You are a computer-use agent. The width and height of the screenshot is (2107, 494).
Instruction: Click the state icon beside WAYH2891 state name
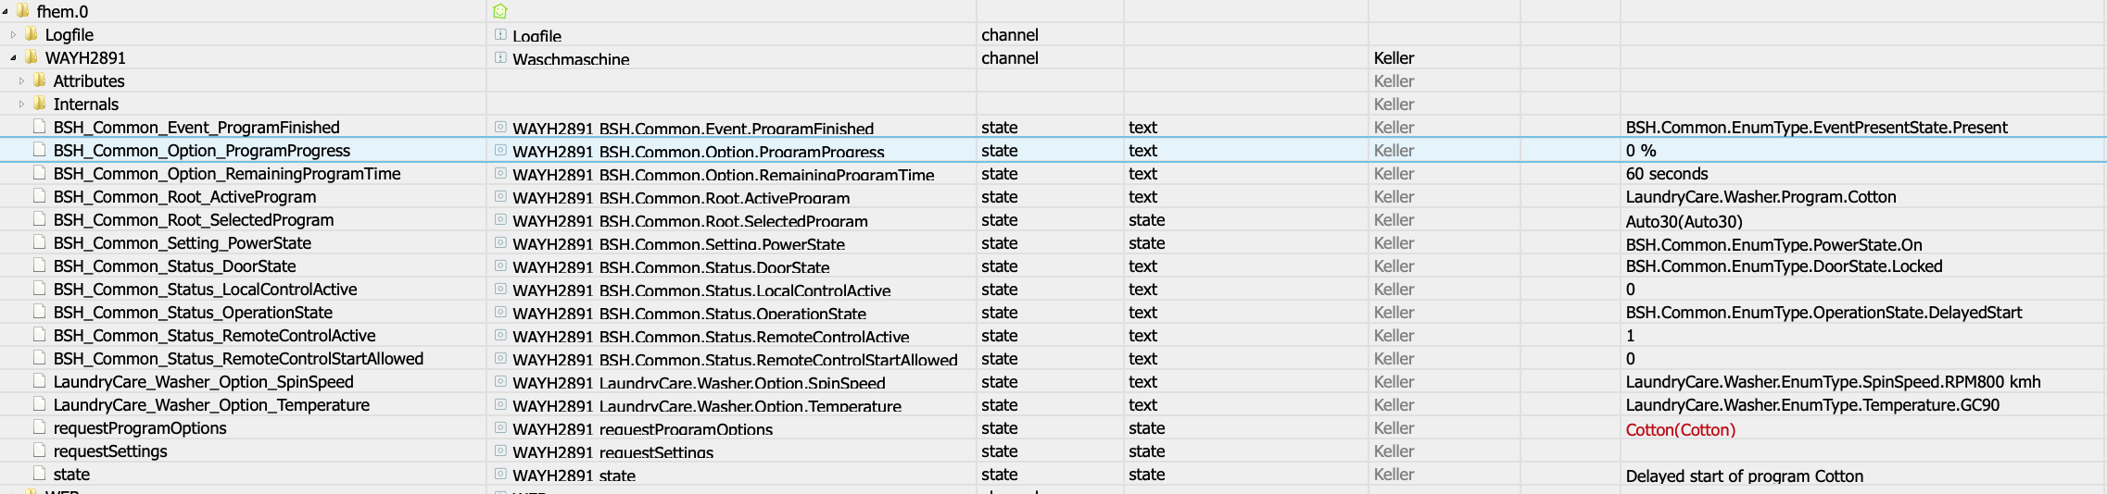click(x=500, y=474)
